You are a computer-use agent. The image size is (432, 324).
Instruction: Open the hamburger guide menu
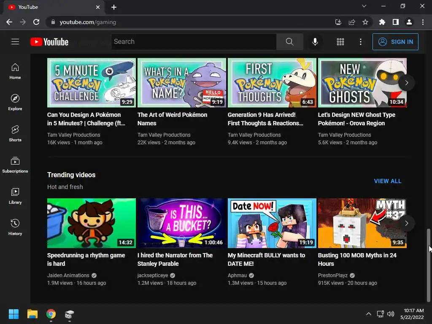pyautogui.click(x=15, y=42)
